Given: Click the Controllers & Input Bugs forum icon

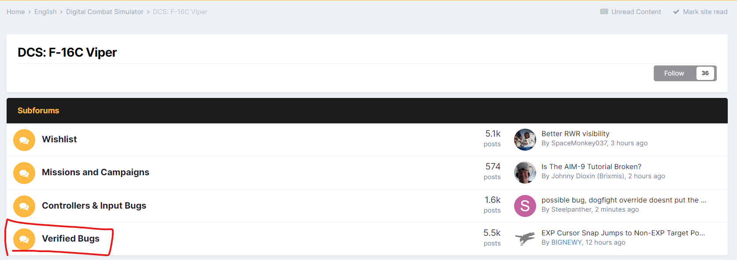Looking at the screenshot, I should (x=24, y=206).
